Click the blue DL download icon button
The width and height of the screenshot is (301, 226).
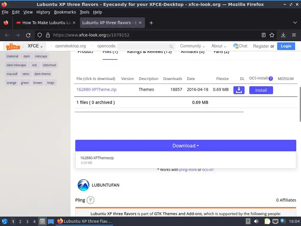pyautogui.click(x=239, y=90)
